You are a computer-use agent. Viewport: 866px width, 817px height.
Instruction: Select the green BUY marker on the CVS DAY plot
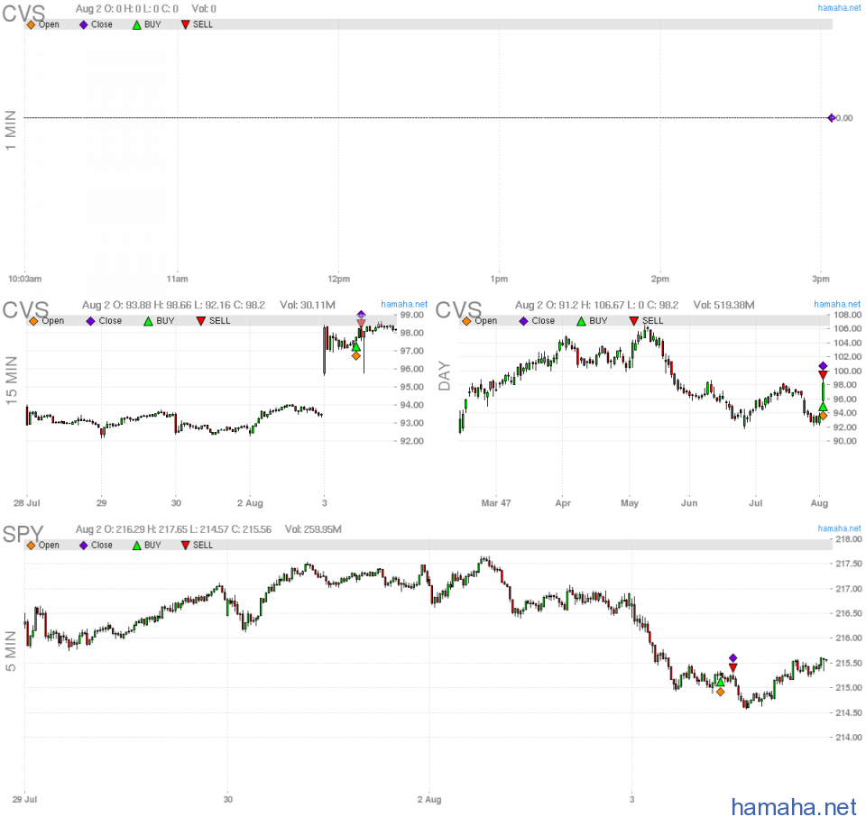point(823,407)
